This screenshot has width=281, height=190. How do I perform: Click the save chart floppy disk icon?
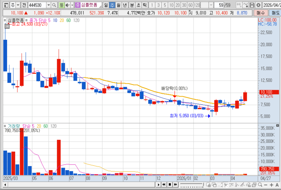[x=252, y=5]
